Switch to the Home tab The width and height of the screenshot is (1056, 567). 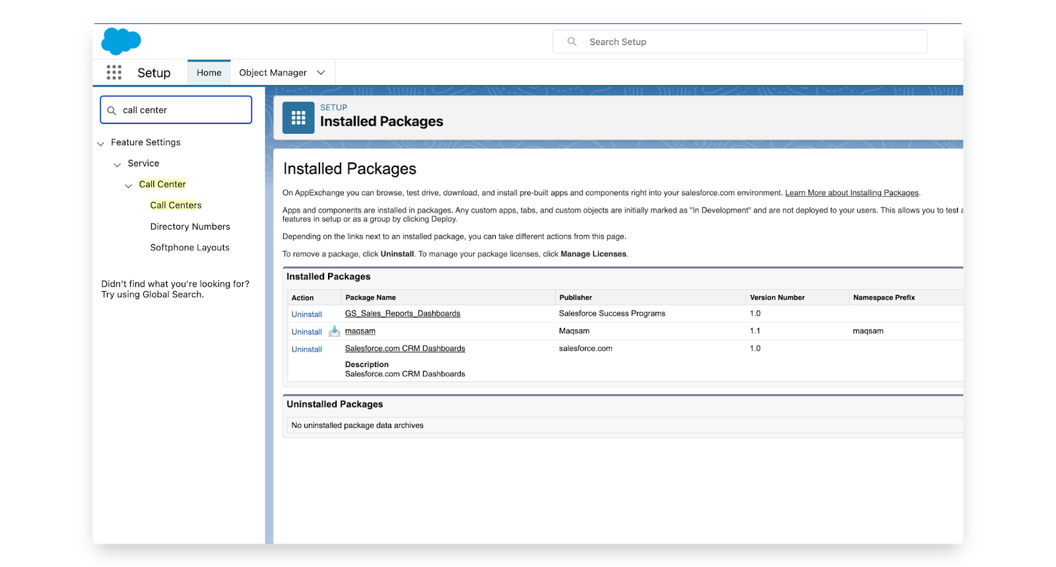(209, 73)
